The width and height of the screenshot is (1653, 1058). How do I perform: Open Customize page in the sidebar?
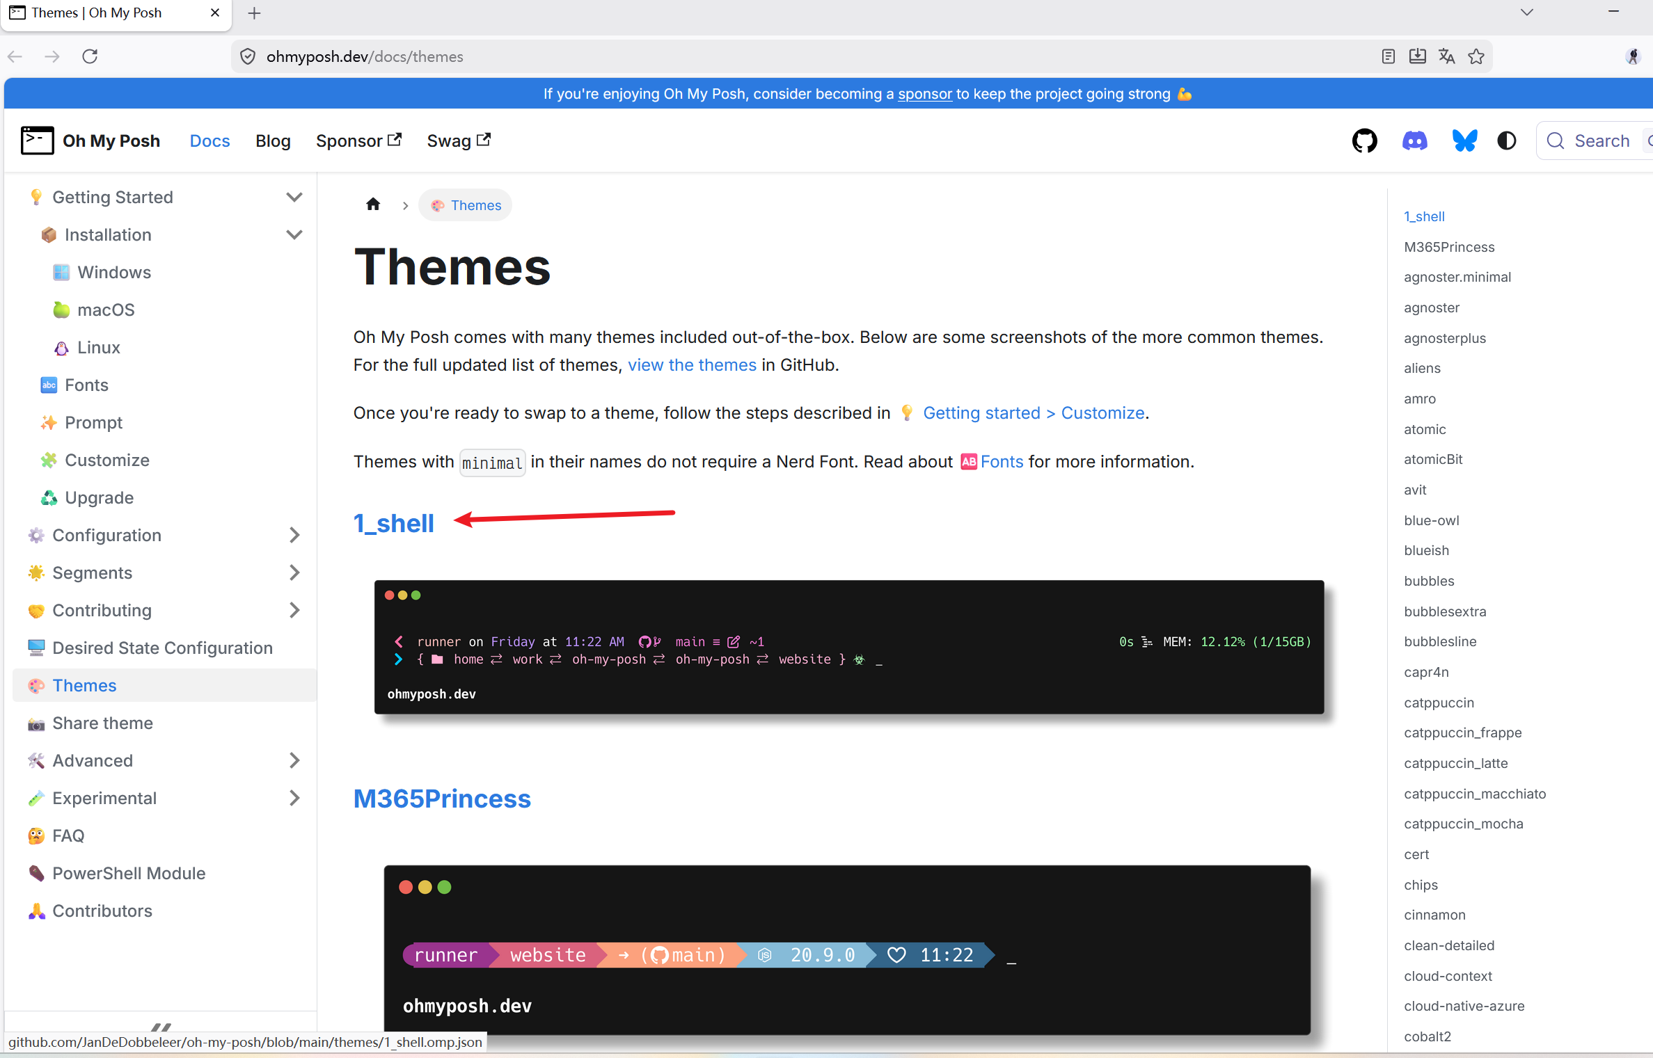click(107, 460)
